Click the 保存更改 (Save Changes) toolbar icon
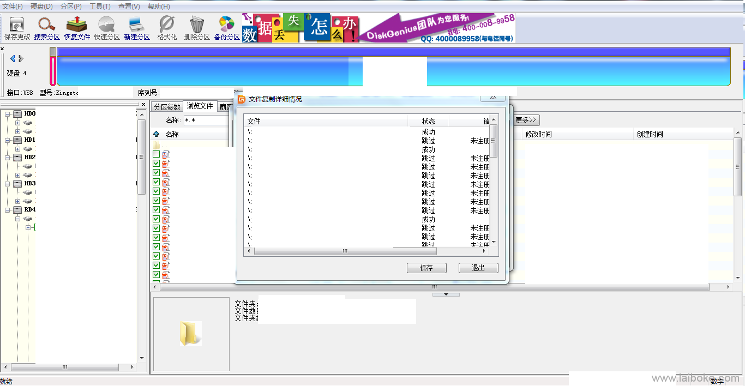 point(17,28)
